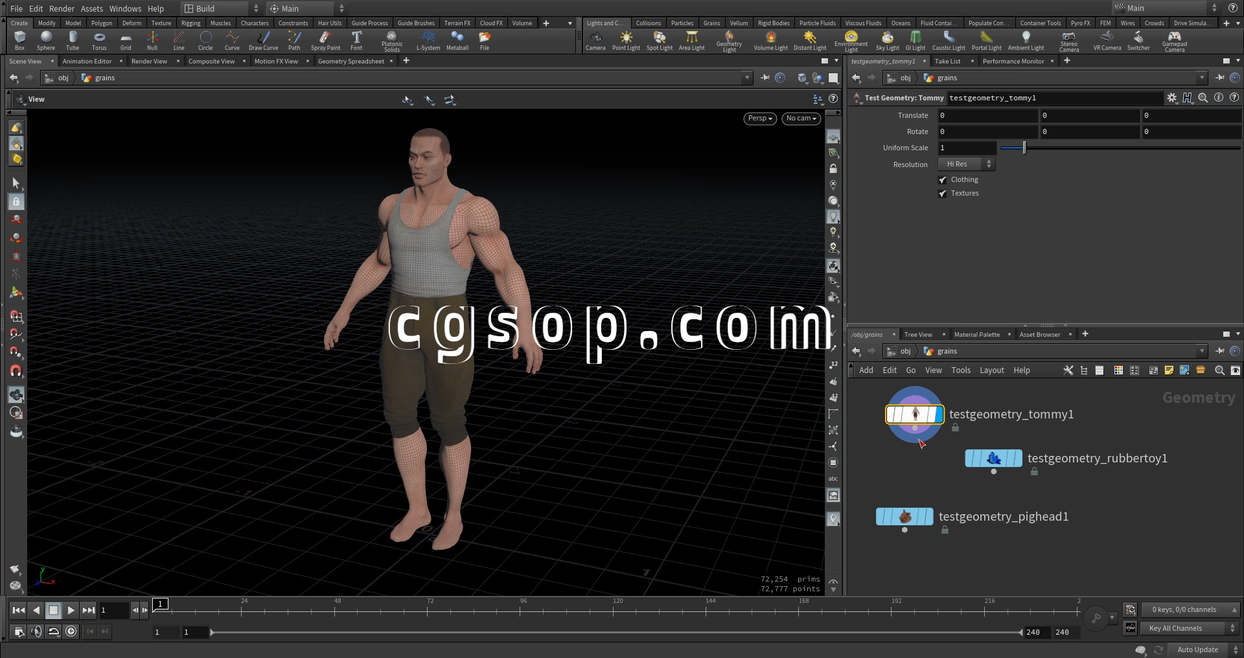Open the Resolution Hi Res dropdown

(x=966, y=164)
